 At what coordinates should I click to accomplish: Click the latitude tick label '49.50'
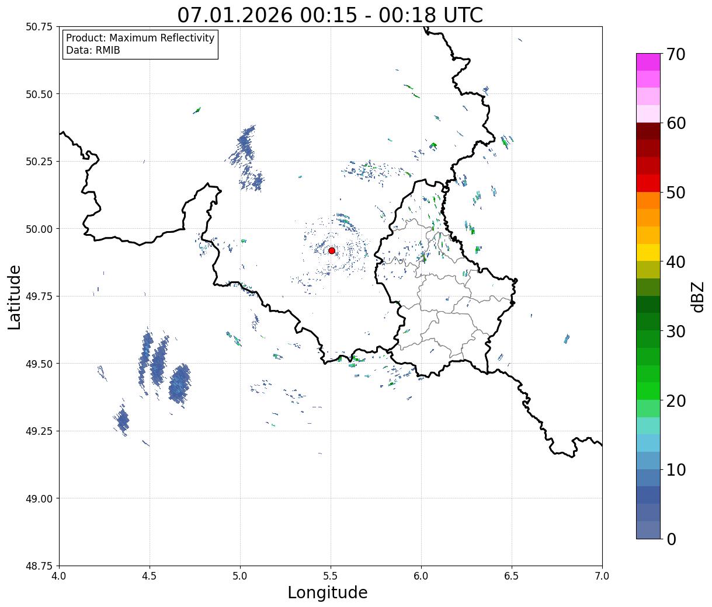pos(39,364)
